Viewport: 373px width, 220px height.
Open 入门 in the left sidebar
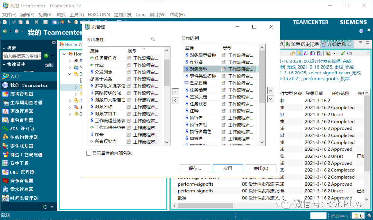click(29, 76)
